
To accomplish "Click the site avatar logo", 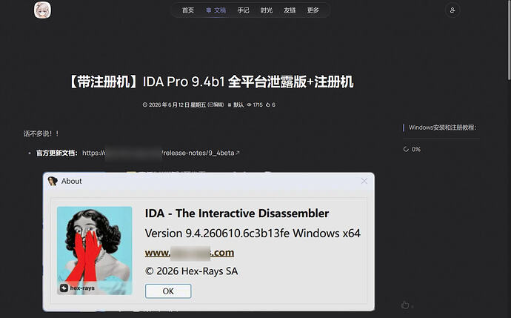I will coord(42,10).
